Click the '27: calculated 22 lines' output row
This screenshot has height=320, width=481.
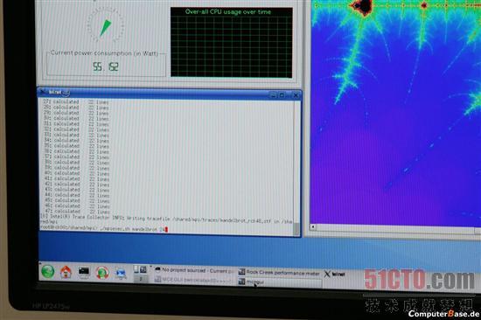(x=76, y=101)
